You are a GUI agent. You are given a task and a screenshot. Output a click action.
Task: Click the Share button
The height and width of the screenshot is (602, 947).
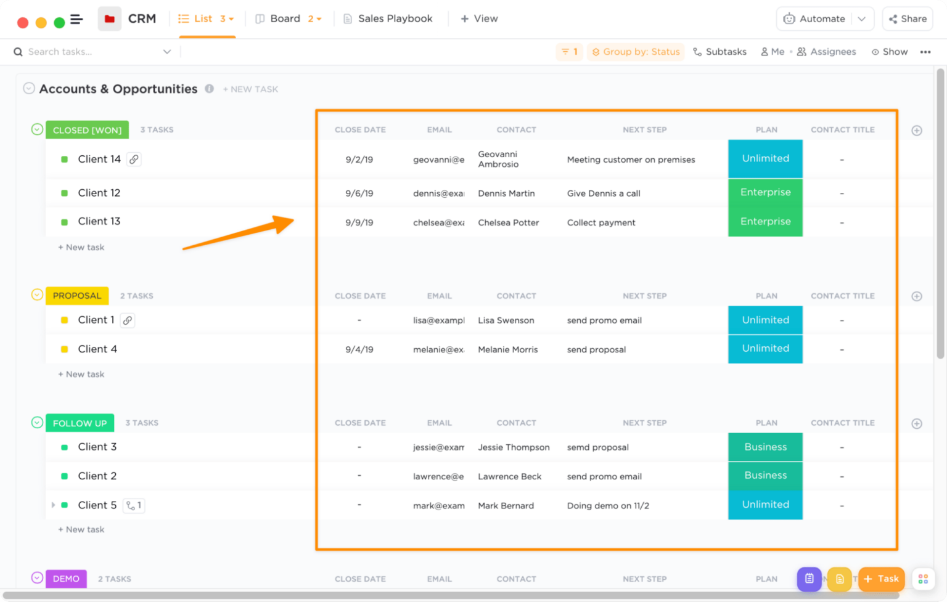coord(907,18)
